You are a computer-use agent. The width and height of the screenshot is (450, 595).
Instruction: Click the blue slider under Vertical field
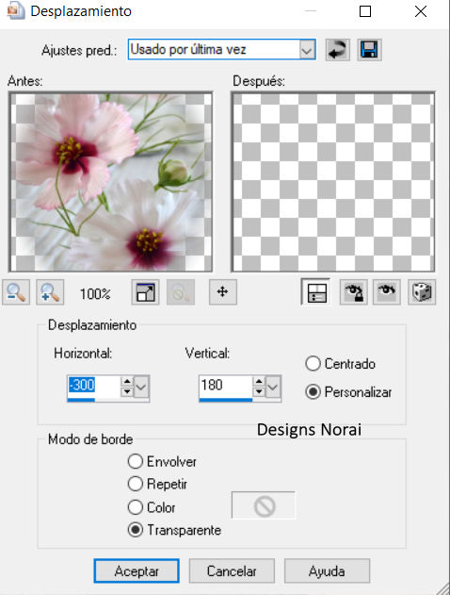[x=226, y=400]
